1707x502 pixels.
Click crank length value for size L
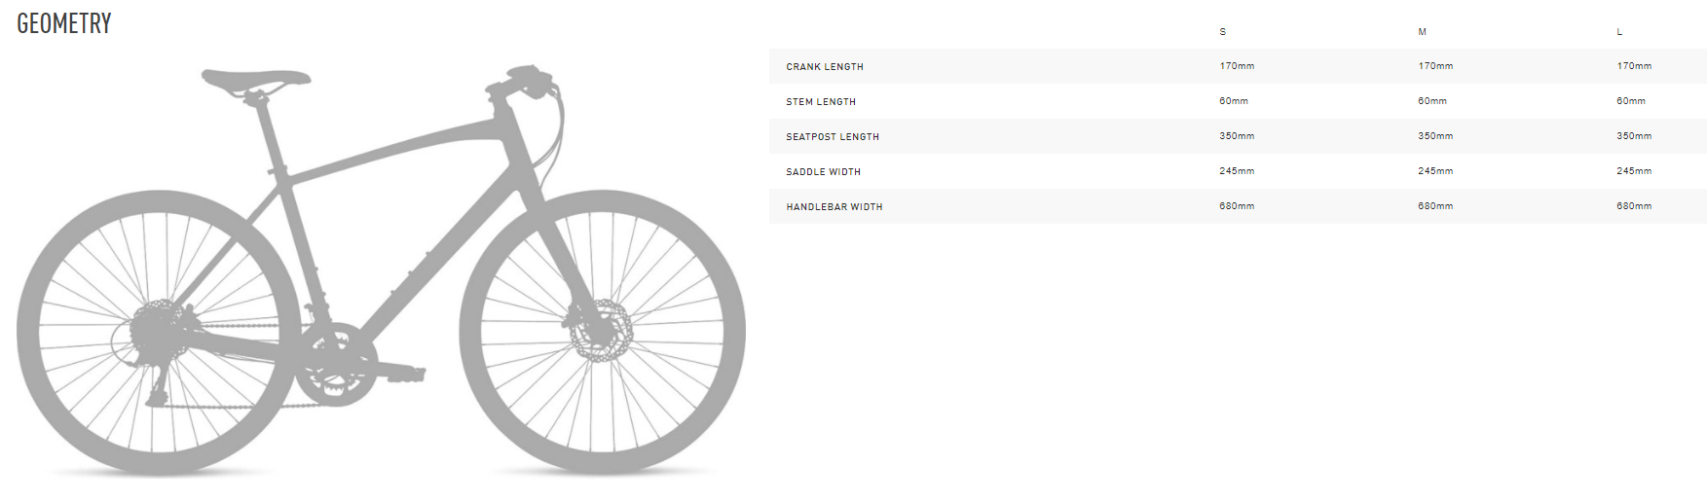point(1634,66)
